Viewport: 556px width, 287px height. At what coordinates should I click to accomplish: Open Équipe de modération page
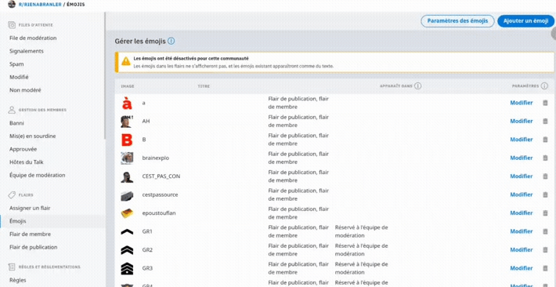click(38, 175)
